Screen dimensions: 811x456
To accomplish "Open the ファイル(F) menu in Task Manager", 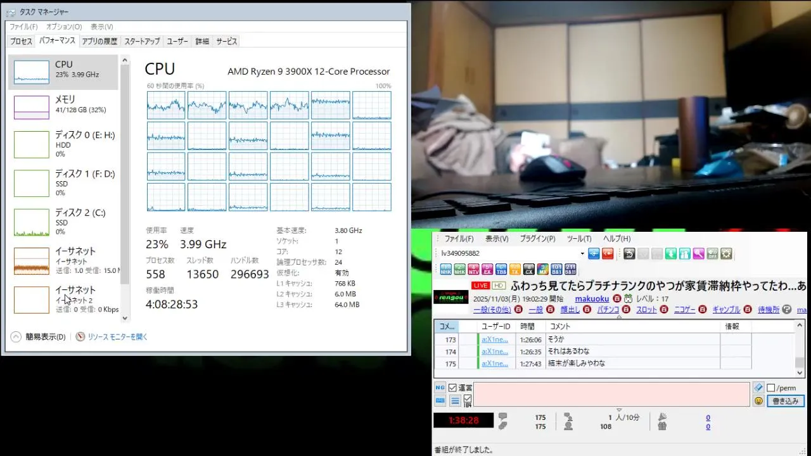I will (23, 27).
